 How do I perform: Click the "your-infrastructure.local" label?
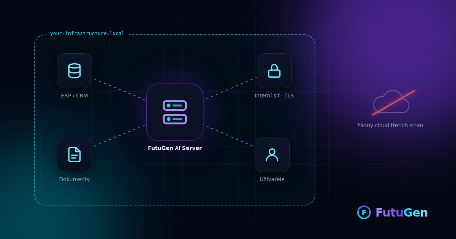coord(87,33)
